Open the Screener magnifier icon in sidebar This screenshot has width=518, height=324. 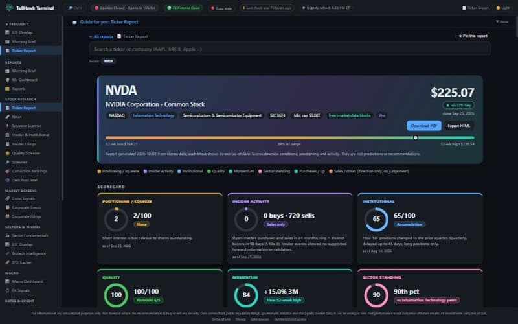[7, 163]
